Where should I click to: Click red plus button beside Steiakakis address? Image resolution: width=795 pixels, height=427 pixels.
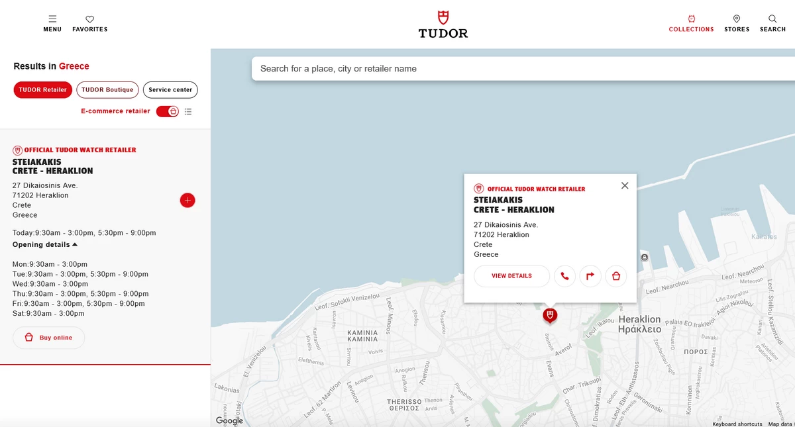(x=187, y=200)
